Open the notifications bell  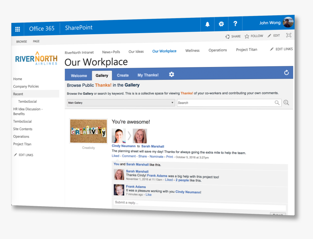coord(207,24)
